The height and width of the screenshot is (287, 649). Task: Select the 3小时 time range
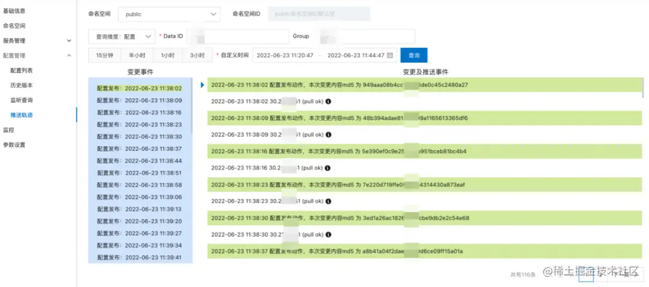tap(197, 55)
